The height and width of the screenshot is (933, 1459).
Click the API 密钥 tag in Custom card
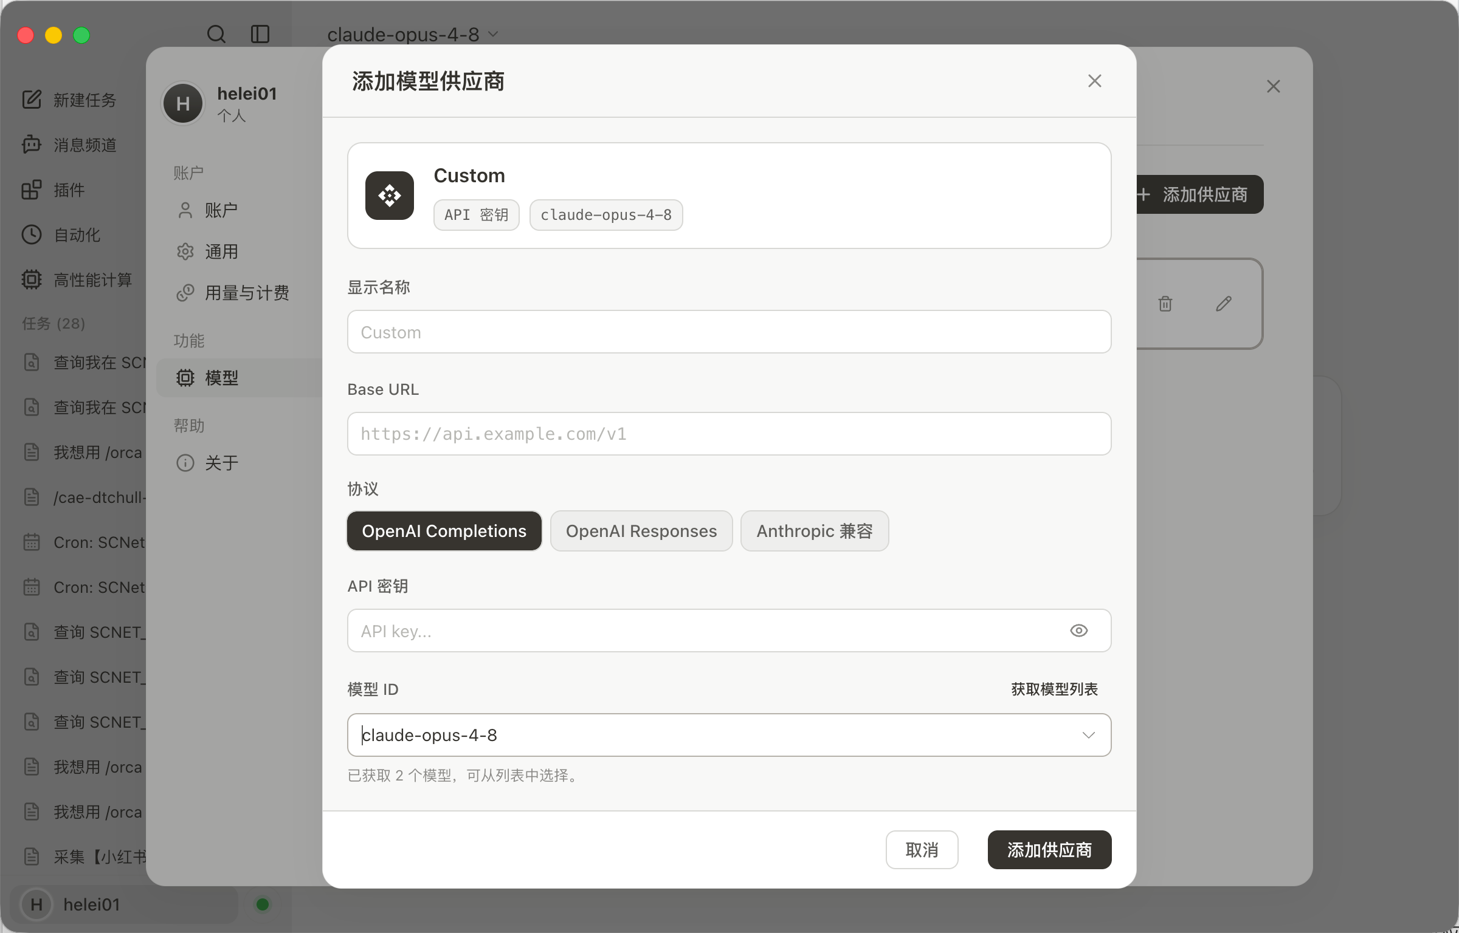(x=477, y=215)
